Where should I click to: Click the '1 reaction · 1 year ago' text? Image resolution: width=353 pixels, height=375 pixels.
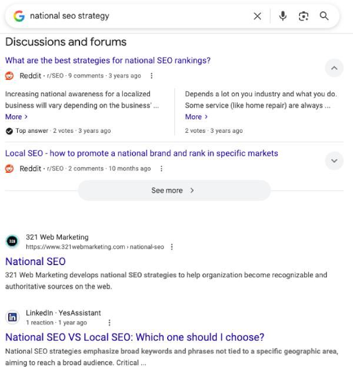coord(56,323)
